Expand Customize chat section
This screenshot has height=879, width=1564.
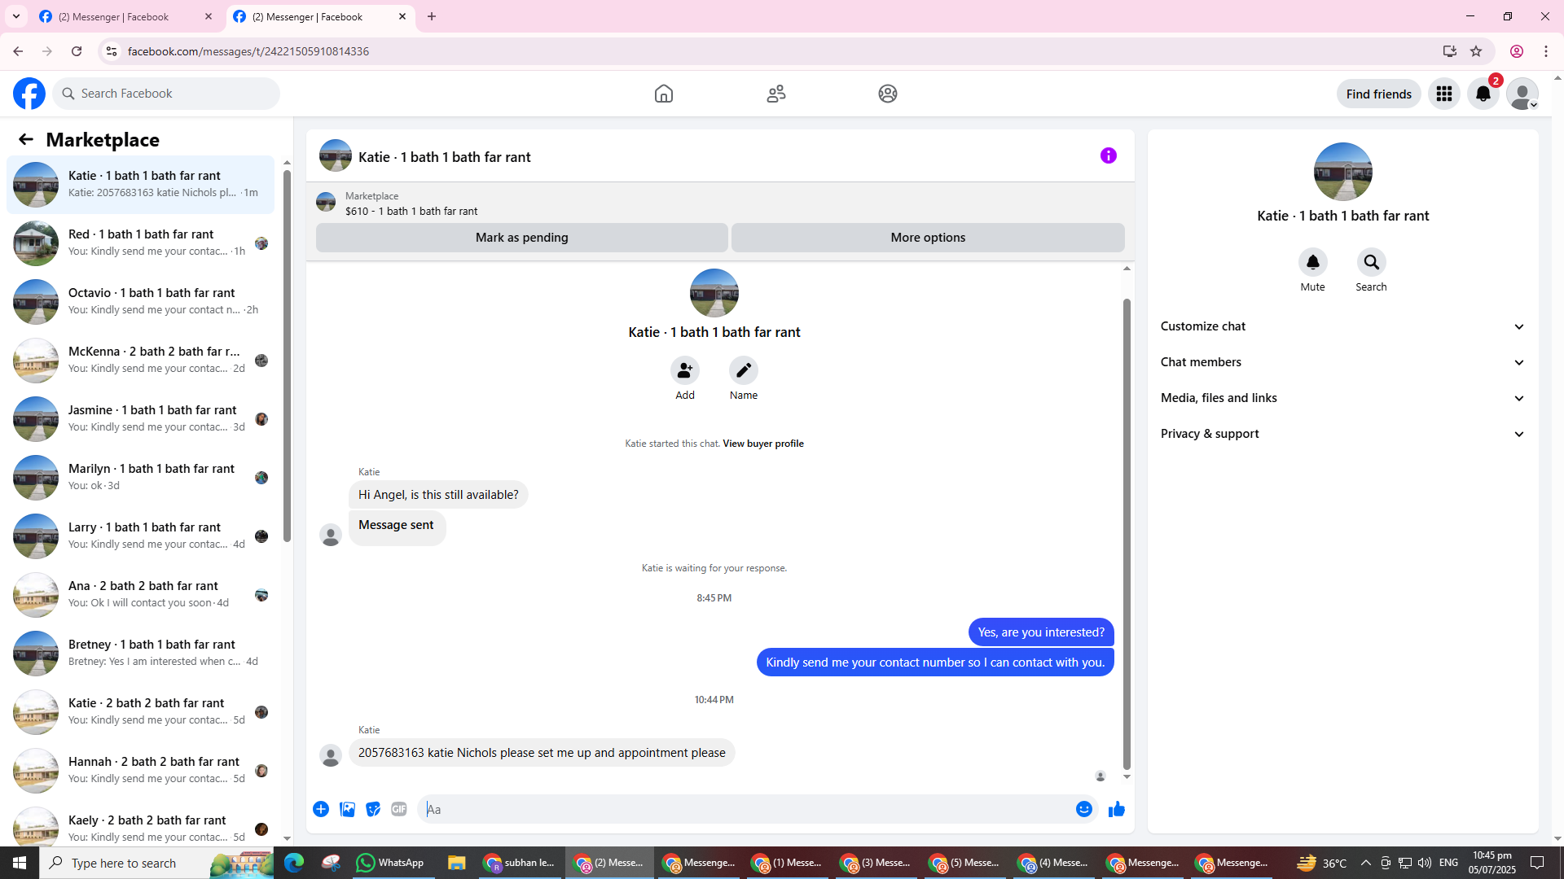click(x=1342, y=326)
